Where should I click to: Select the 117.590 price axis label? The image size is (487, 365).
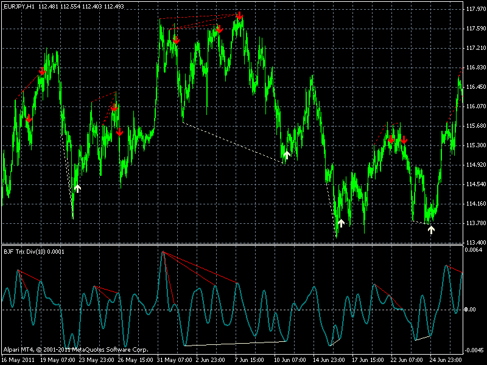(x=475, y=29)
